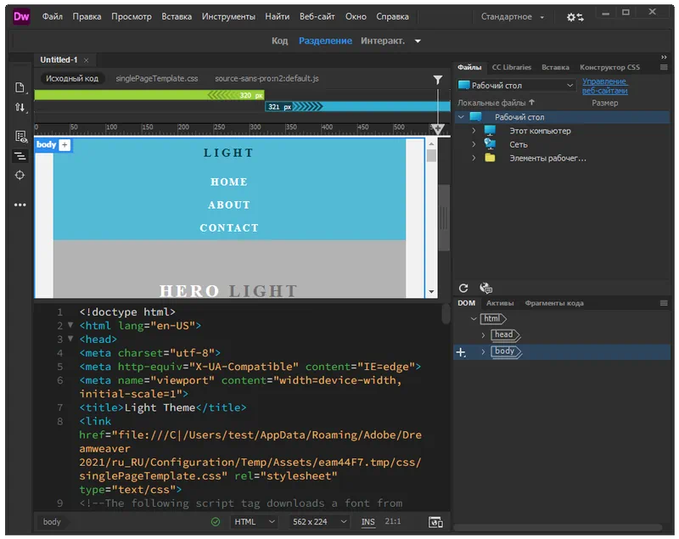Collapse the head code block on line 3

70,339
